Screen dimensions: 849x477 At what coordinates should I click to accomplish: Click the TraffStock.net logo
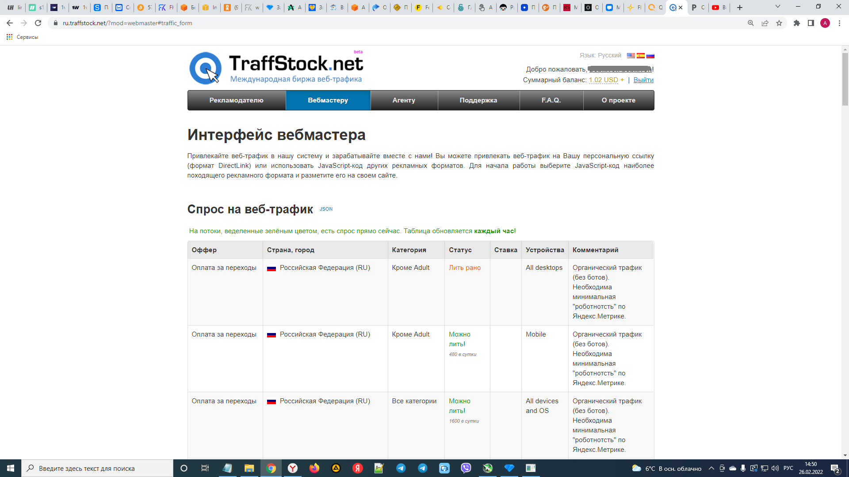pyautogui.click(x=276, y=68)
